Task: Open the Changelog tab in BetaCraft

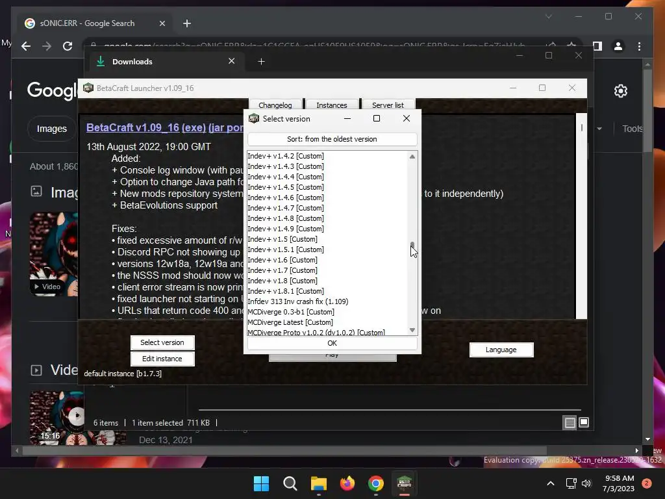Action: click(275, 105)
